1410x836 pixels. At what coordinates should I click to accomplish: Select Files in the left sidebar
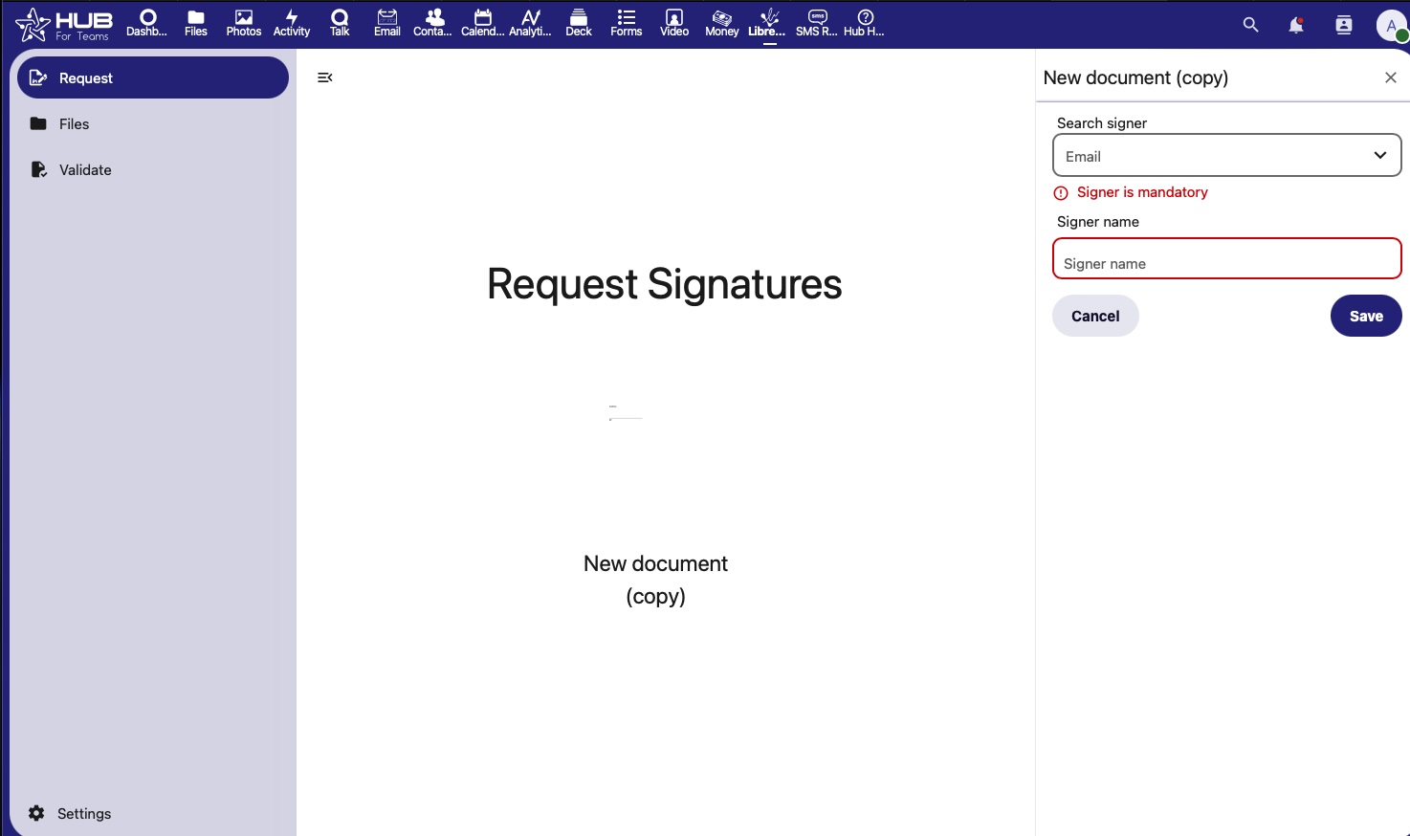[74, 124]
